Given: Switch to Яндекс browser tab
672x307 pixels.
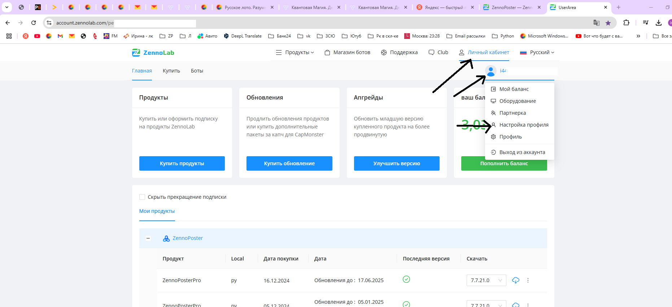Looking at the screenshot, I should (445, 7).
